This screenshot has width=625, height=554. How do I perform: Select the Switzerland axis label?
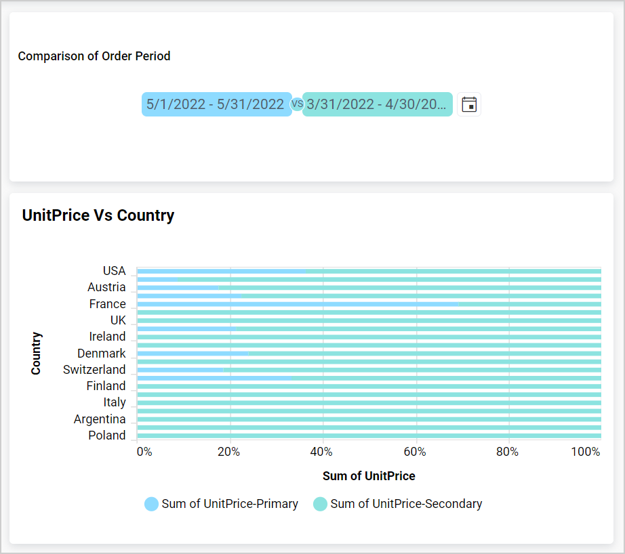(94, 369)
